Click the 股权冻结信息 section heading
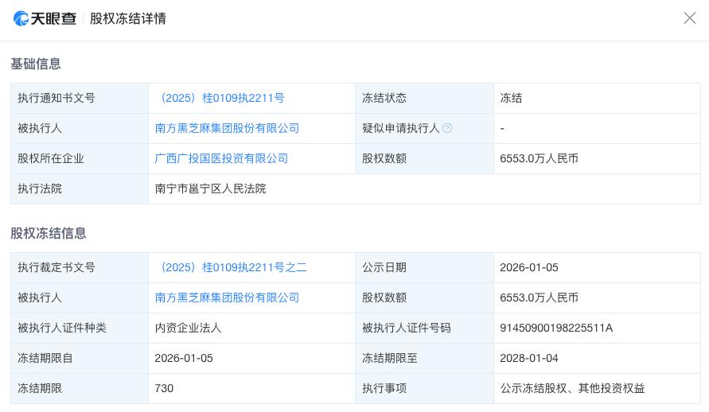The height and width of the screenshot is (412, 709). tap(49, 234)
